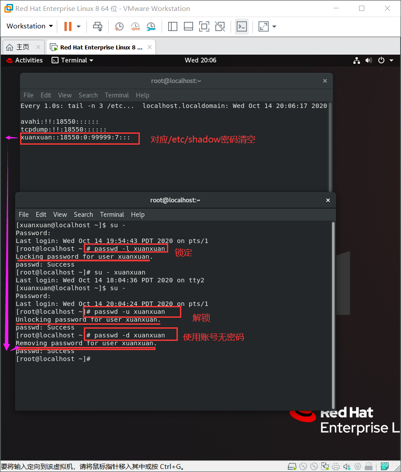Click 'Removing password for user xuanxuan.' line
401x472 pixels.
click(x=86, y=343)
